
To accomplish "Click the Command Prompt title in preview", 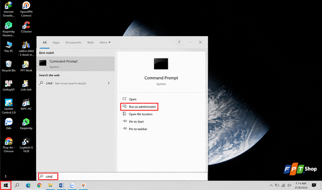I will click(x=161, y=78).
